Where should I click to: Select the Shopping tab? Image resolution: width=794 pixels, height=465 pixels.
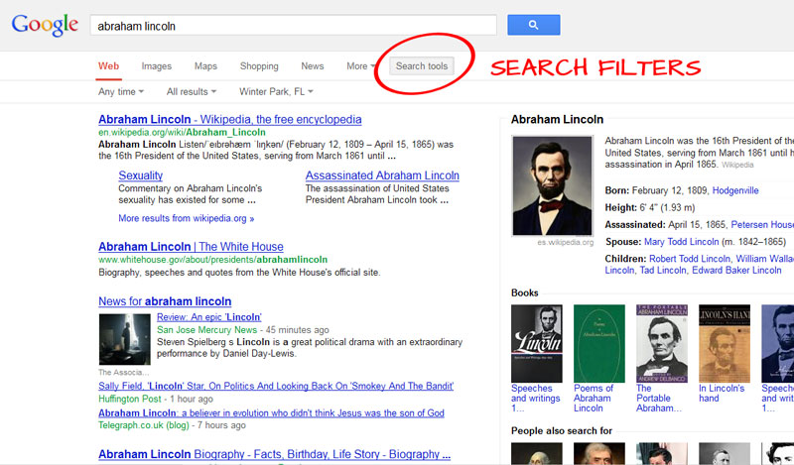click(x=259, y=66)
